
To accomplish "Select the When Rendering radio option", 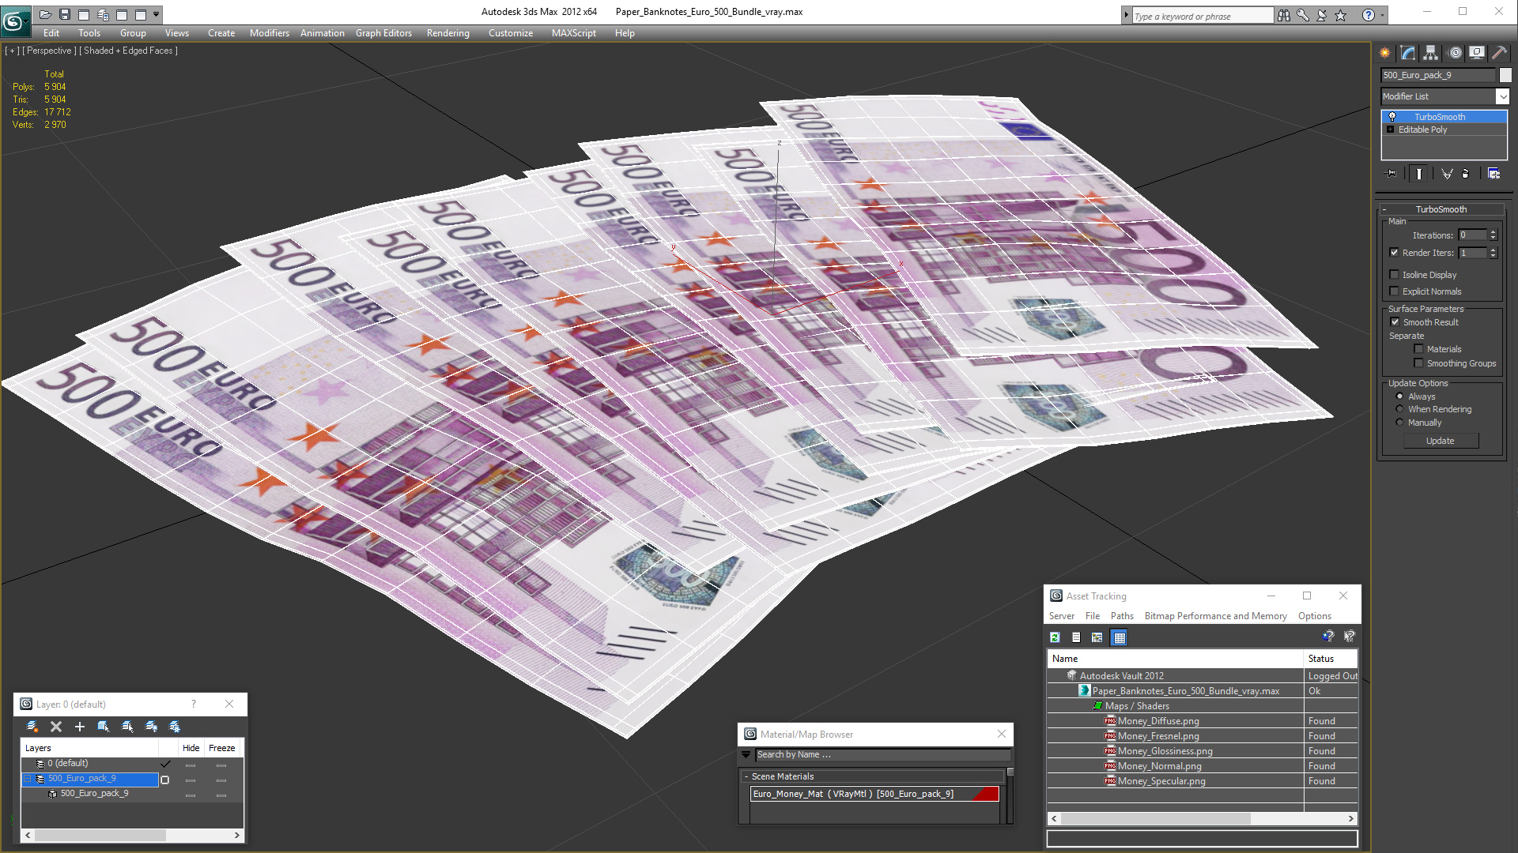I will point(1400,409).
